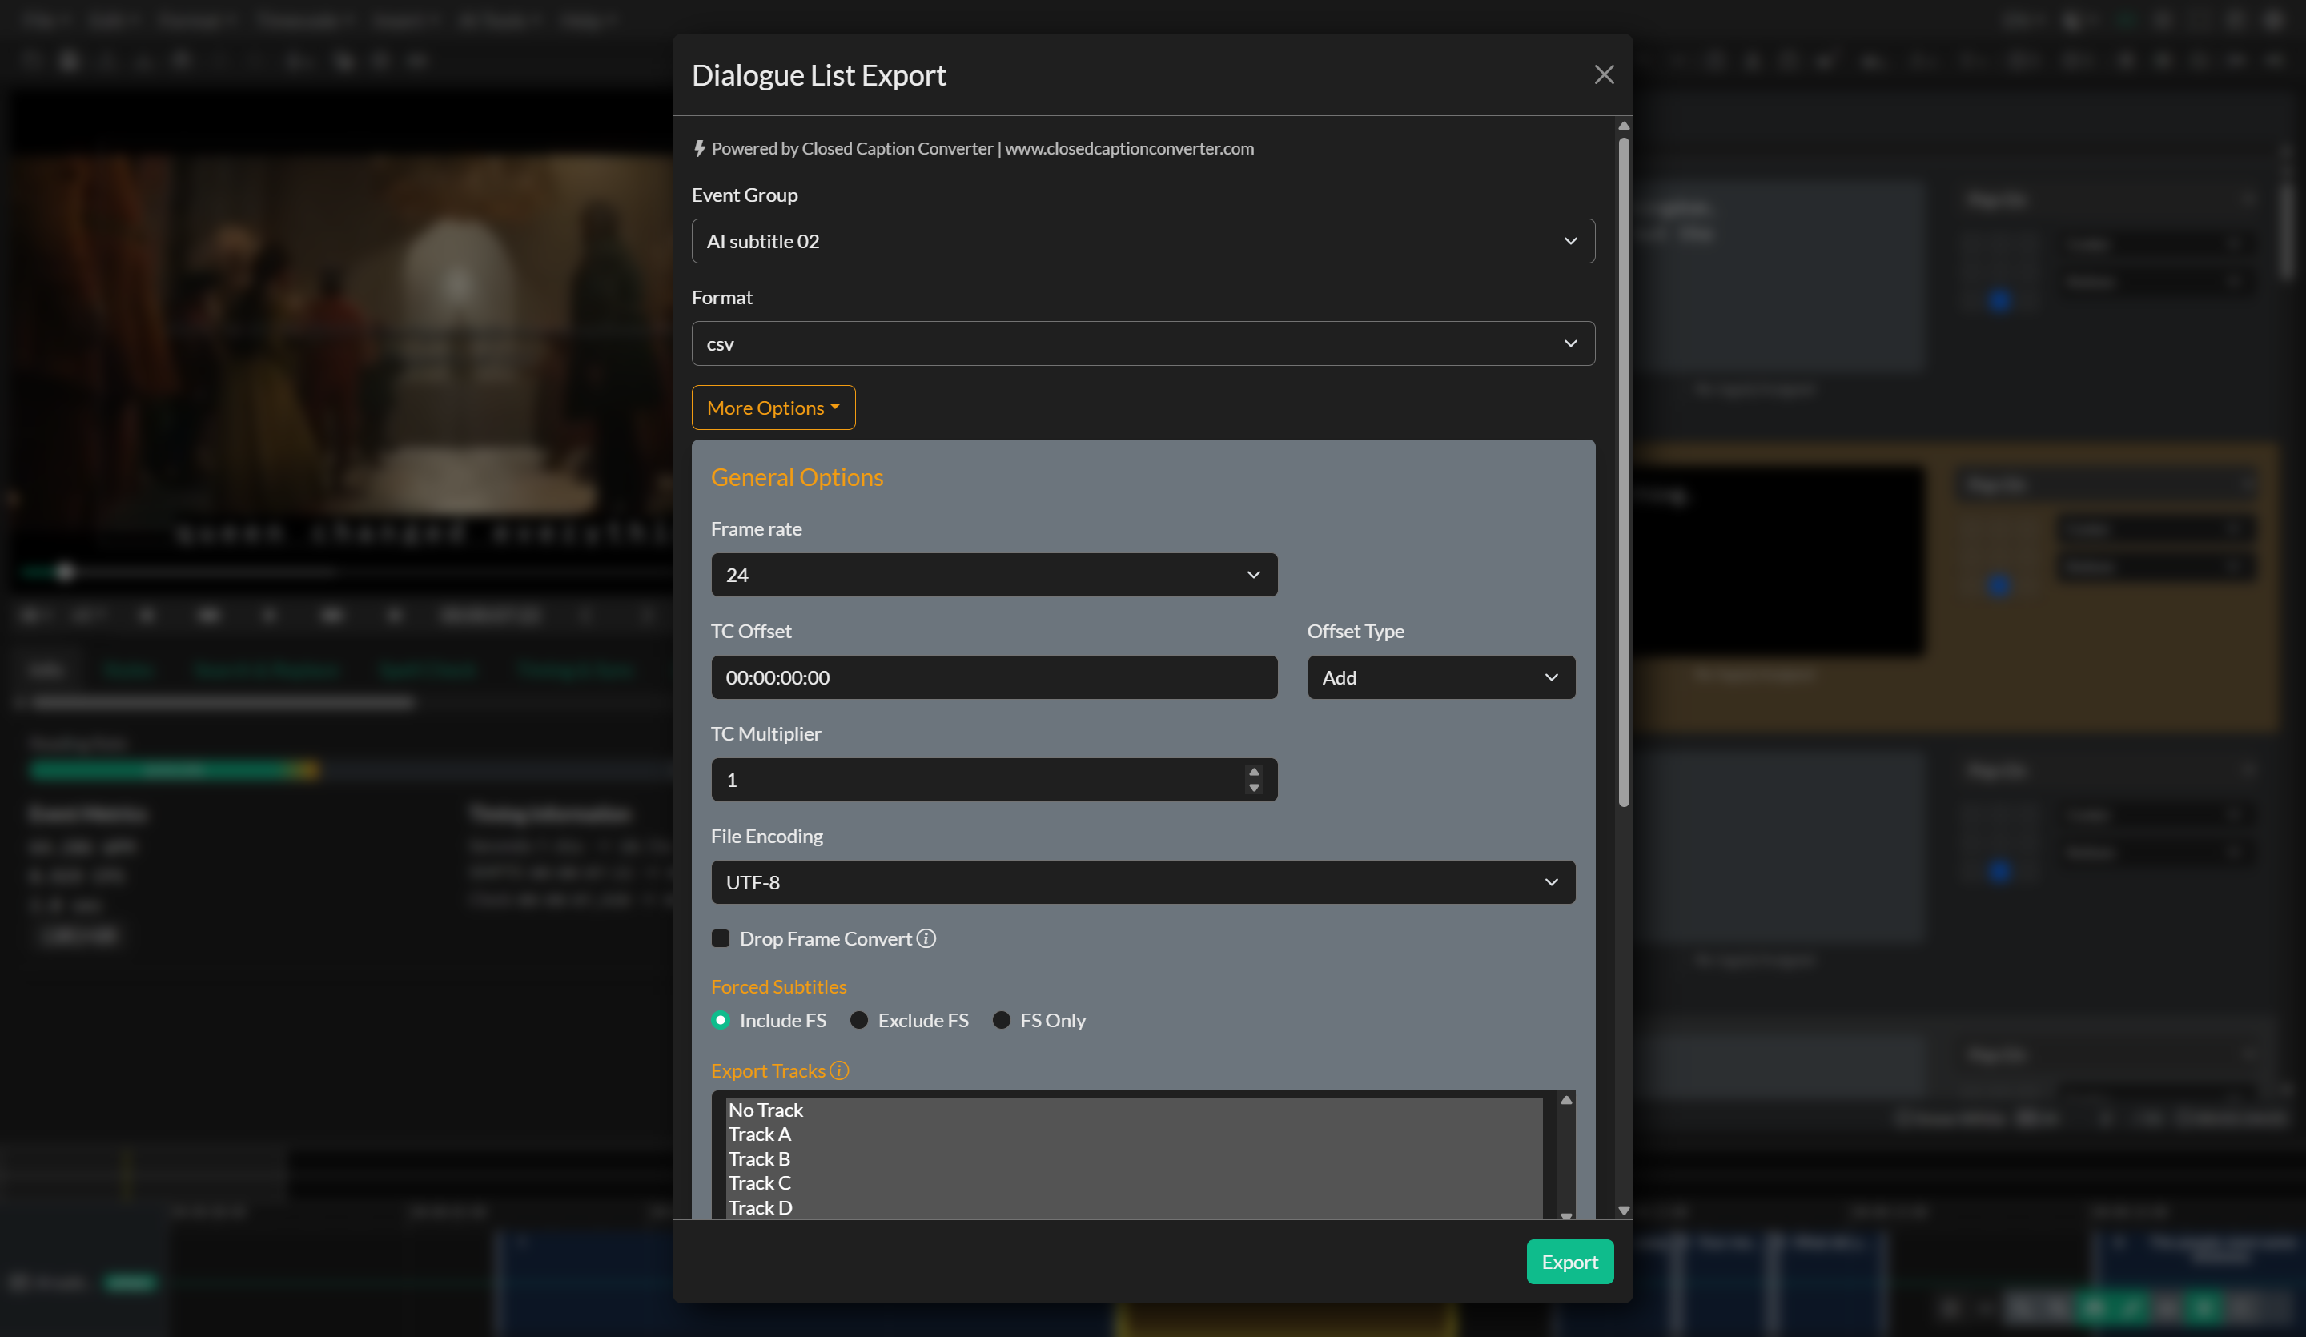Collapse the More Options button
The width and height of the screenshot is (2306, 1337).
(773, 408)
